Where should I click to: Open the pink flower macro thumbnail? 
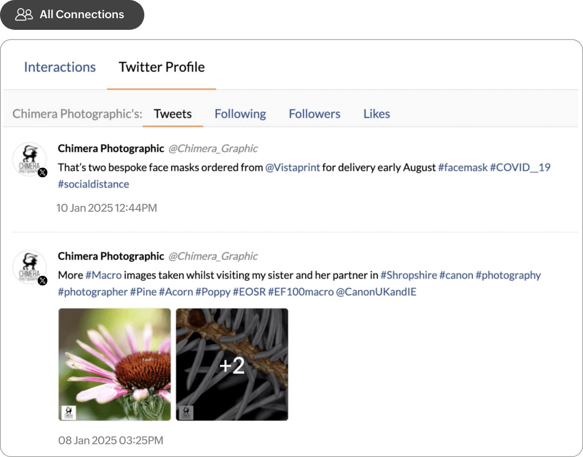[x=115, y=364]
